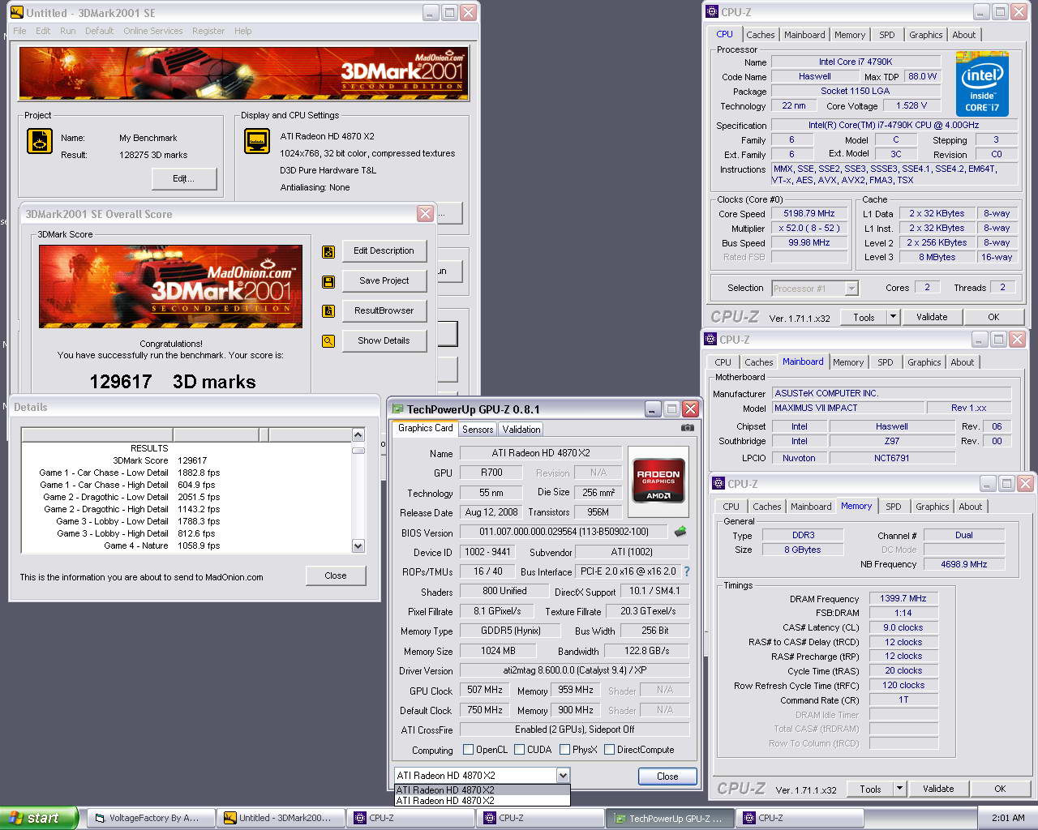1038x830 pixels.
Task: Enable the DirectCompute checkbox
Action: point(609,750)
